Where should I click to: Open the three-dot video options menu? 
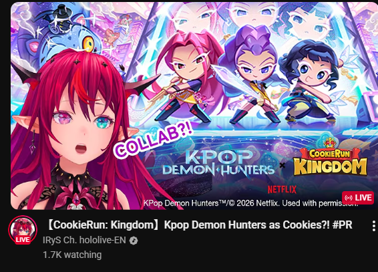[x=374, y=226]
